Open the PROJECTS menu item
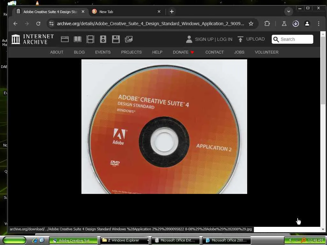The width and height of the screenshot is (327, 245). tap(131, 52)
